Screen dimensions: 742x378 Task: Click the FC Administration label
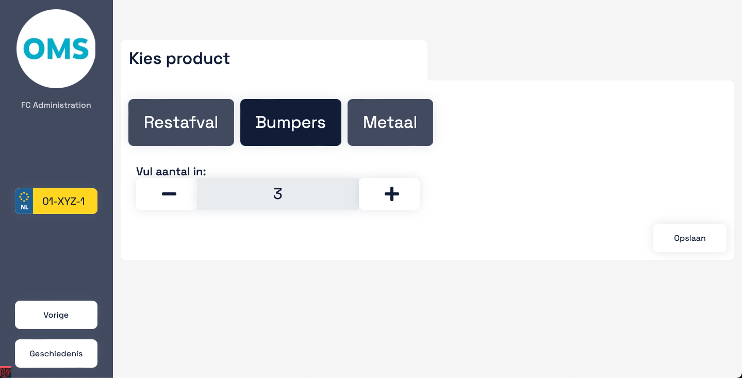pos(56,105)
